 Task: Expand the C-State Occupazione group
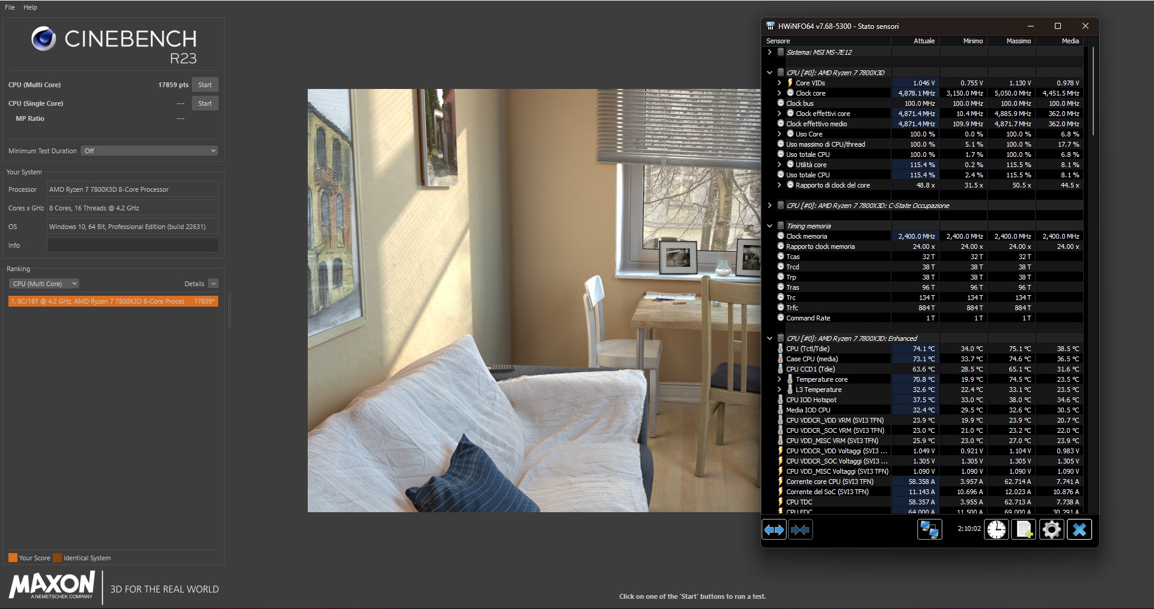[769, 206]
